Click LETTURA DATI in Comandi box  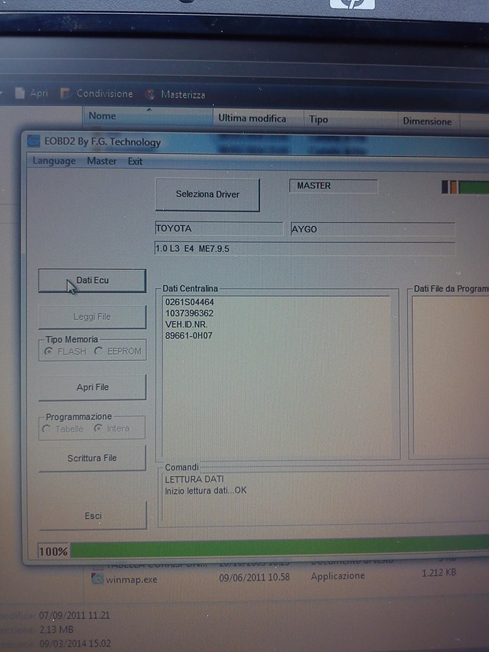point(194,479)
